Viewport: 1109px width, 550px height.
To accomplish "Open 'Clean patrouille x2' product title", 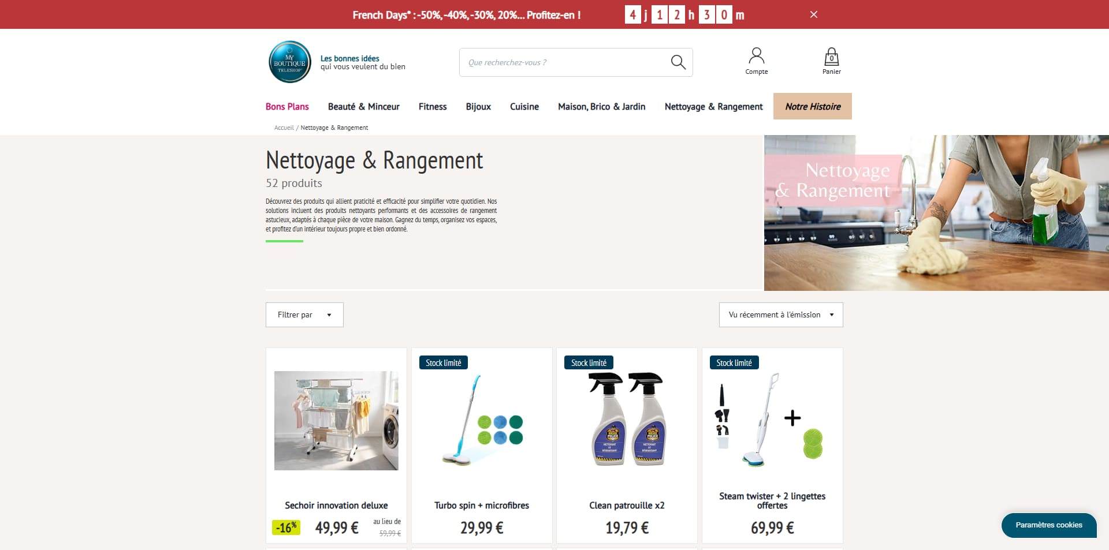I will point(627,506).
